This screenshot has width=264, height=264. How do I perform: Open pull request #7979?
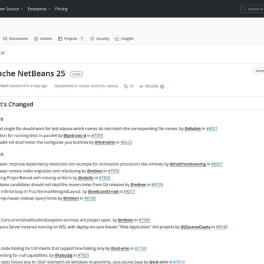click(97, 135)
